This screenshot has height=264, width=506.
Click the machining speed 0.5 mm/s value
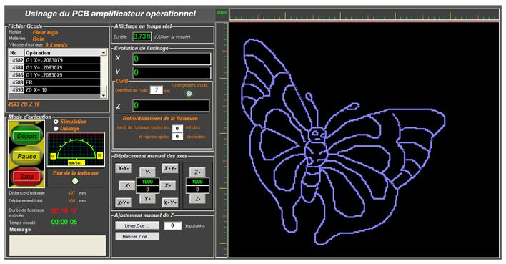56,45
